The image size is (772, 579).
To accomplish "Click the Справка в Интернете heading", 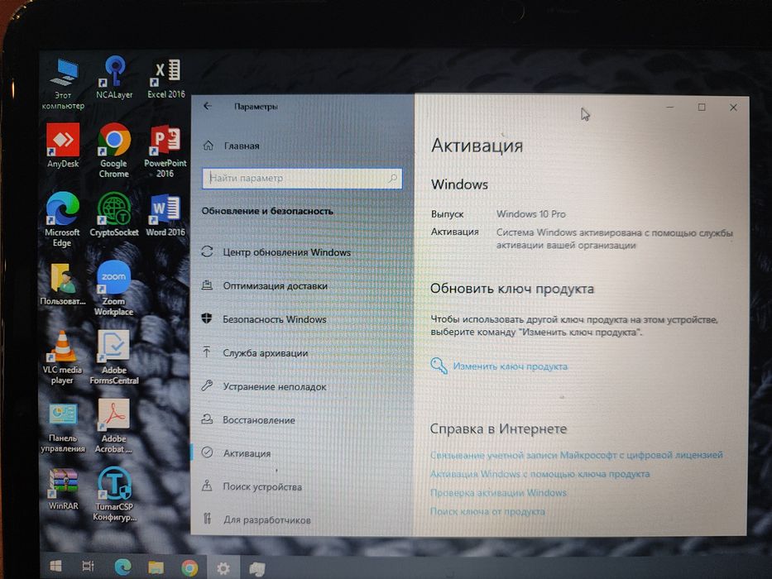I will [x=498, y=428].
